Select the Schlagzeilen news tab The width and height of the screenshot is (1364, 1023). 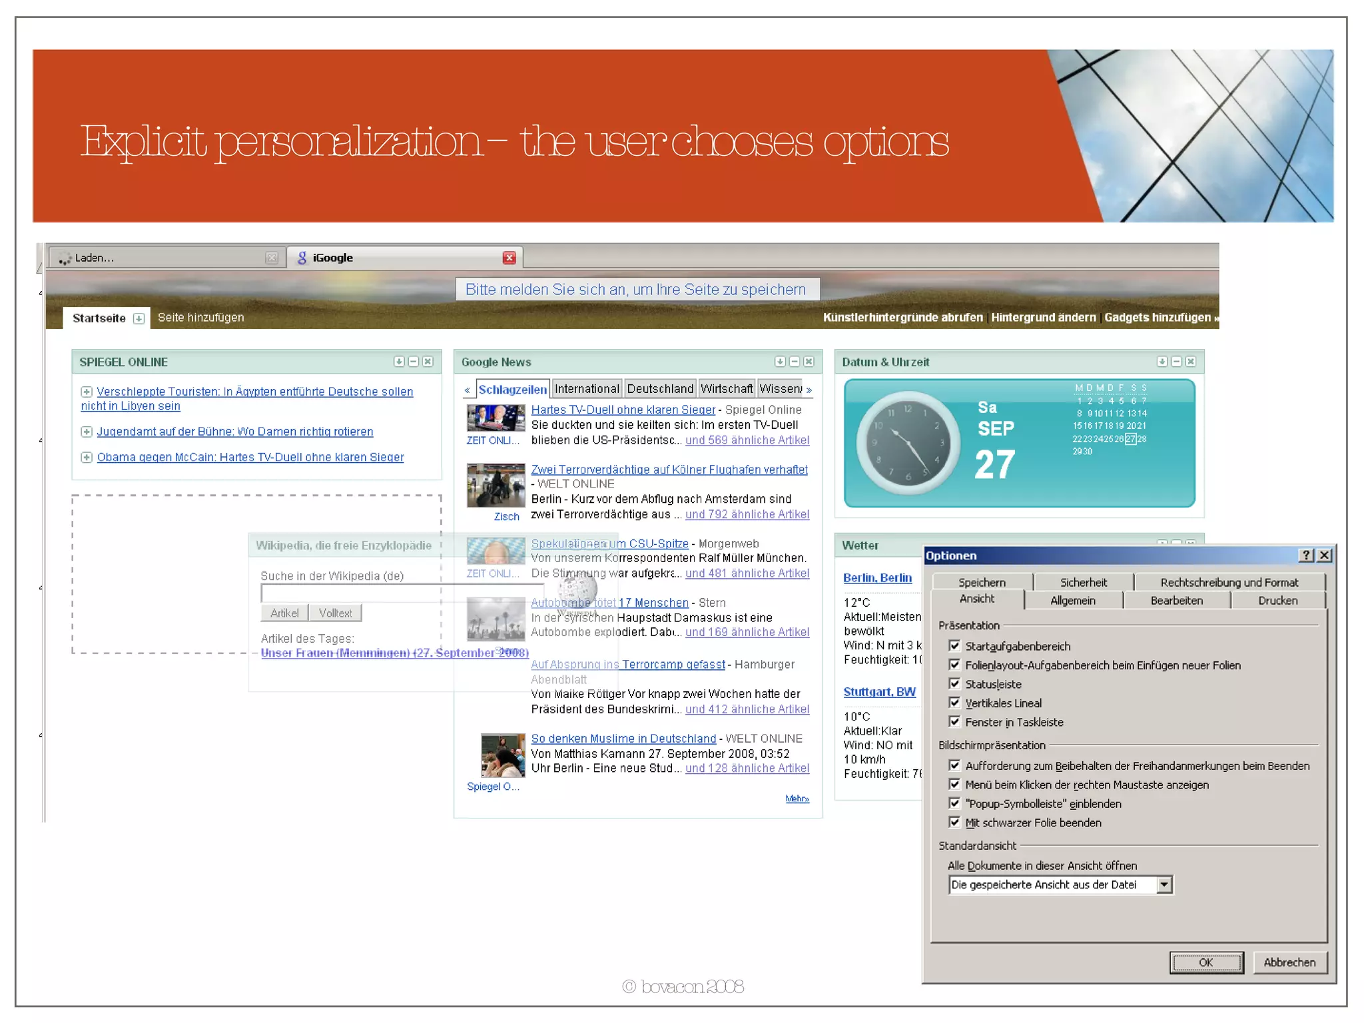pyautogui.click(x=512, y=389)
